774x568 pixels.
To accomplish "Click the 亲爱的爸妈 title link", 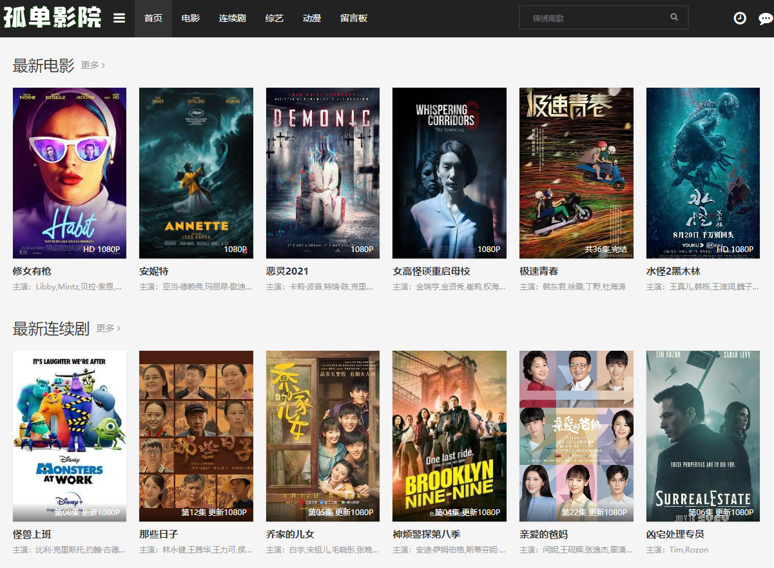I will (x=543, y=534).
